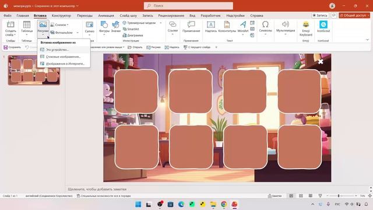Click the Надпись quick access button

[x=172, y=47]
